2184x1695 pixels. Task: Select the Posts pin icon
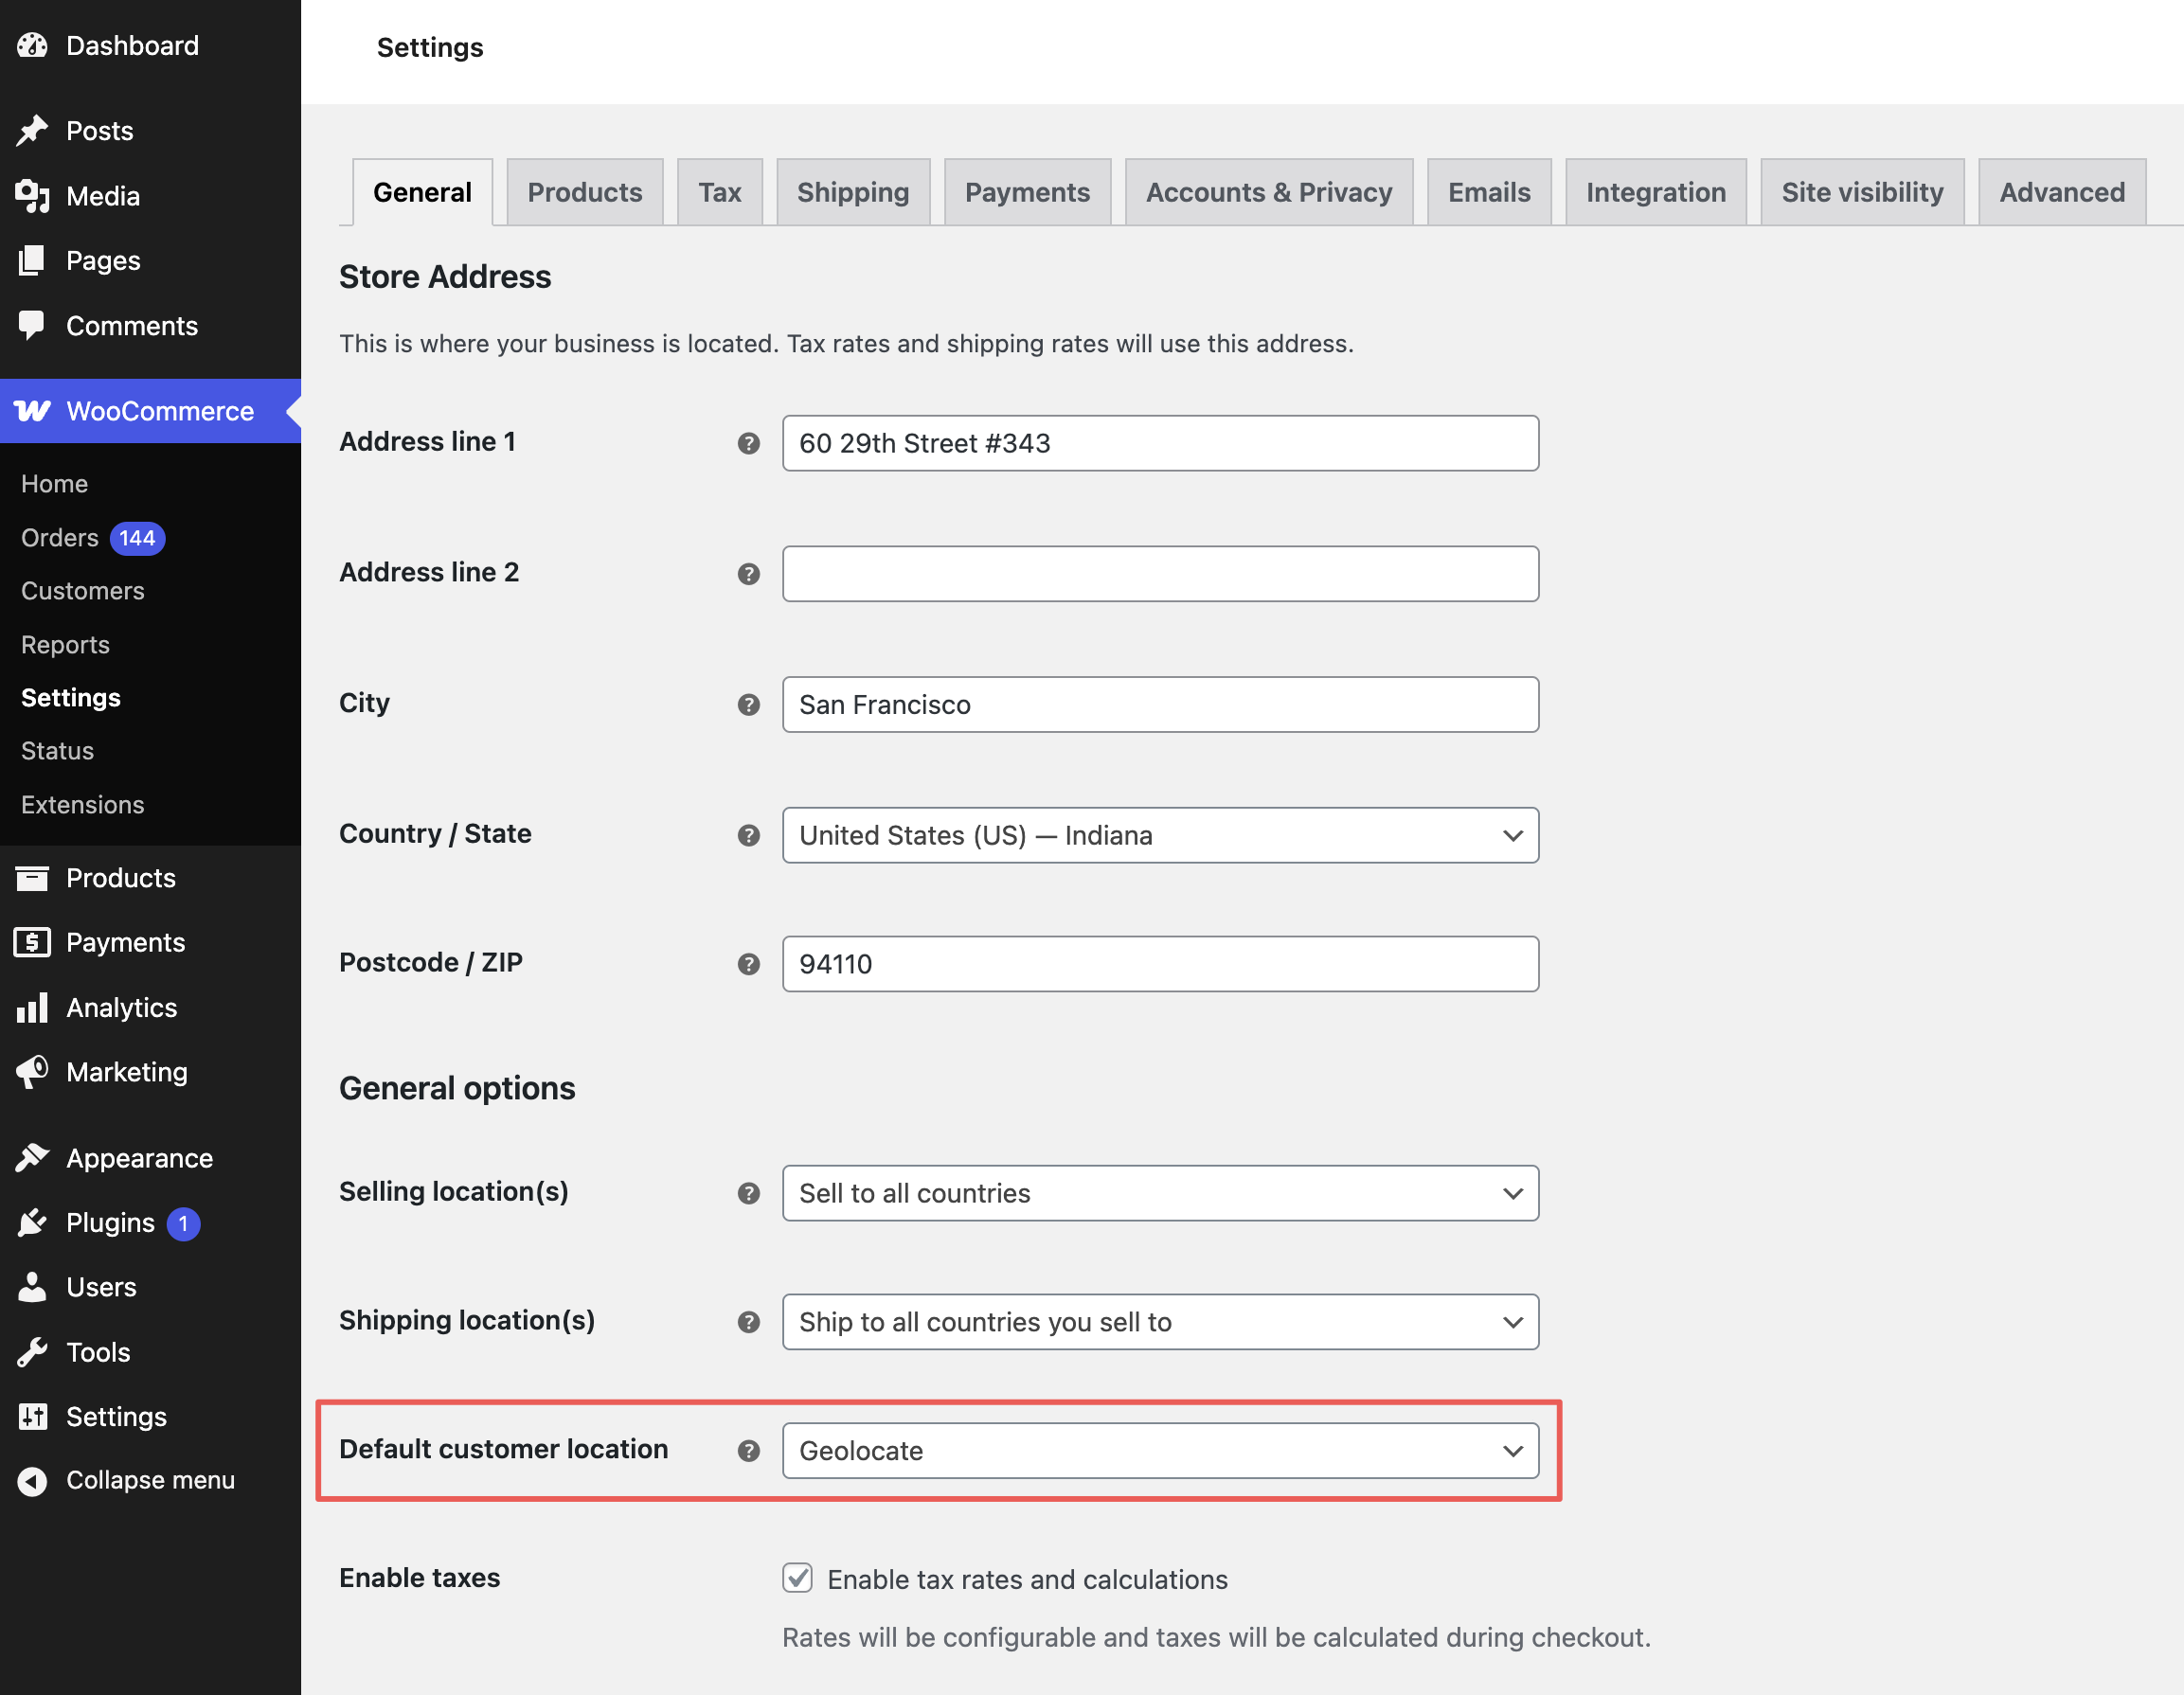pos(33,130)
